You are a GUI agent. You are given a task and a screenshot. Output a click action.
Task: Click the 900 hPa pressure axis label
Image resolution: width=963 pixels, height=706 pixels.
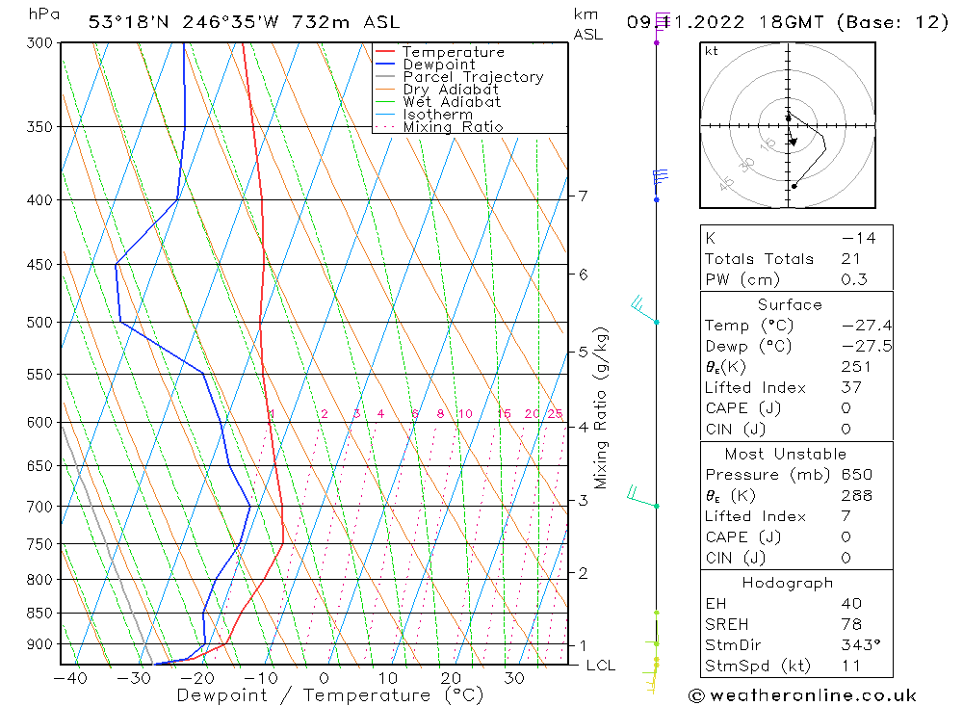click(39, 644)
